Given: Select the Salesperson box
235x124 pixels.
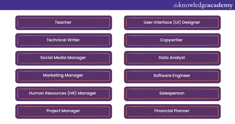Looking at the screenshot, I should tap(172, 93).
